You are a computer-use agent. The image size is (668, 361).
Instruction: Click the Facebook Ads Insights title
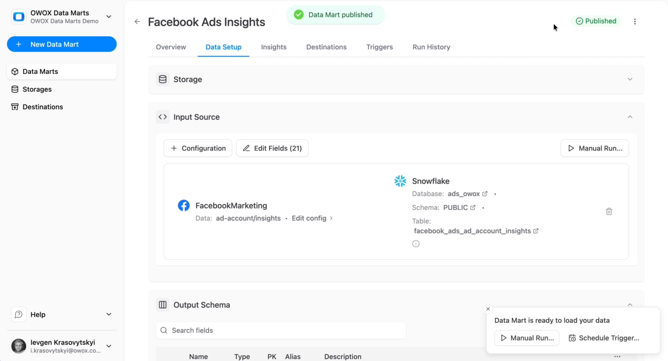pos(207,22)
